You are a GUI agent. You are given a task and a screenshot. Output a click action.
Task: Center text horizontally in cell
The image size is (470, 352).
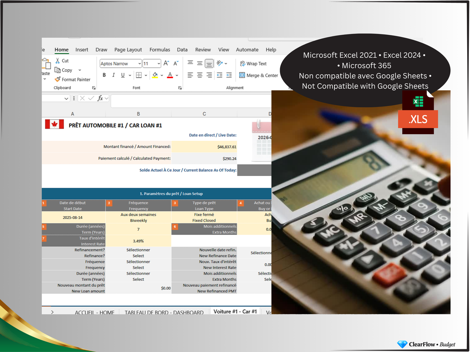tap(200, 75)
